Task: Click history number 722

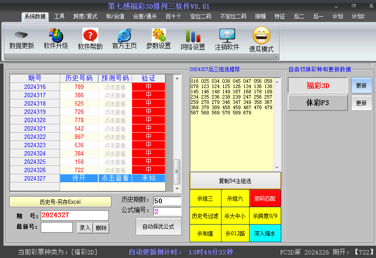Action: [79, 170]
